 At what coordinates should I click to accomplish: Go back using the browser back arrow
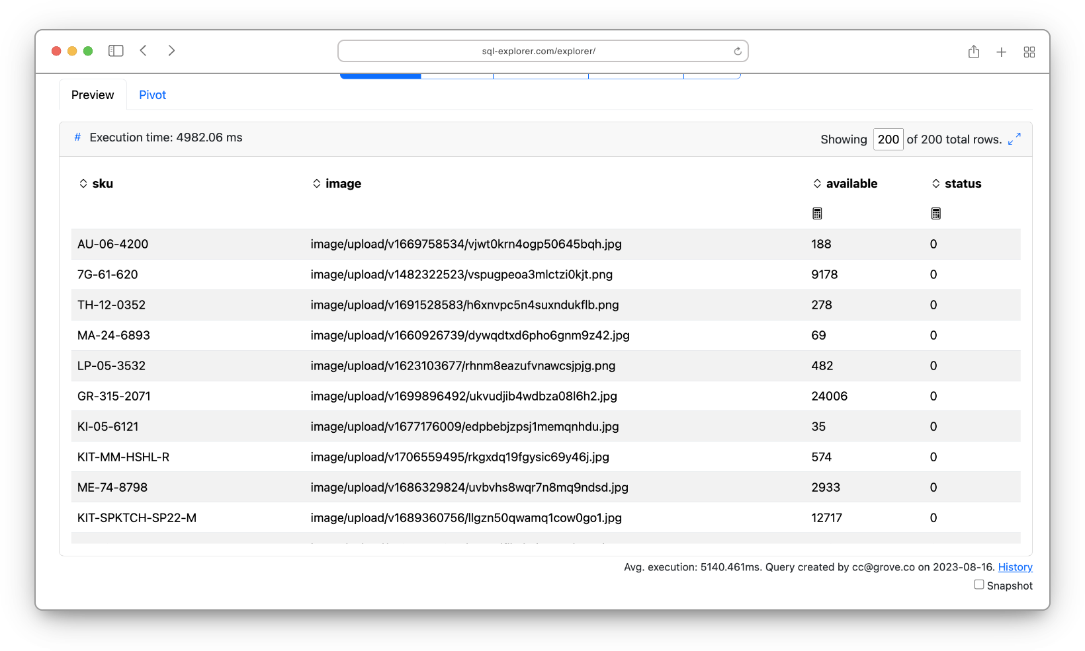[144, 51]
